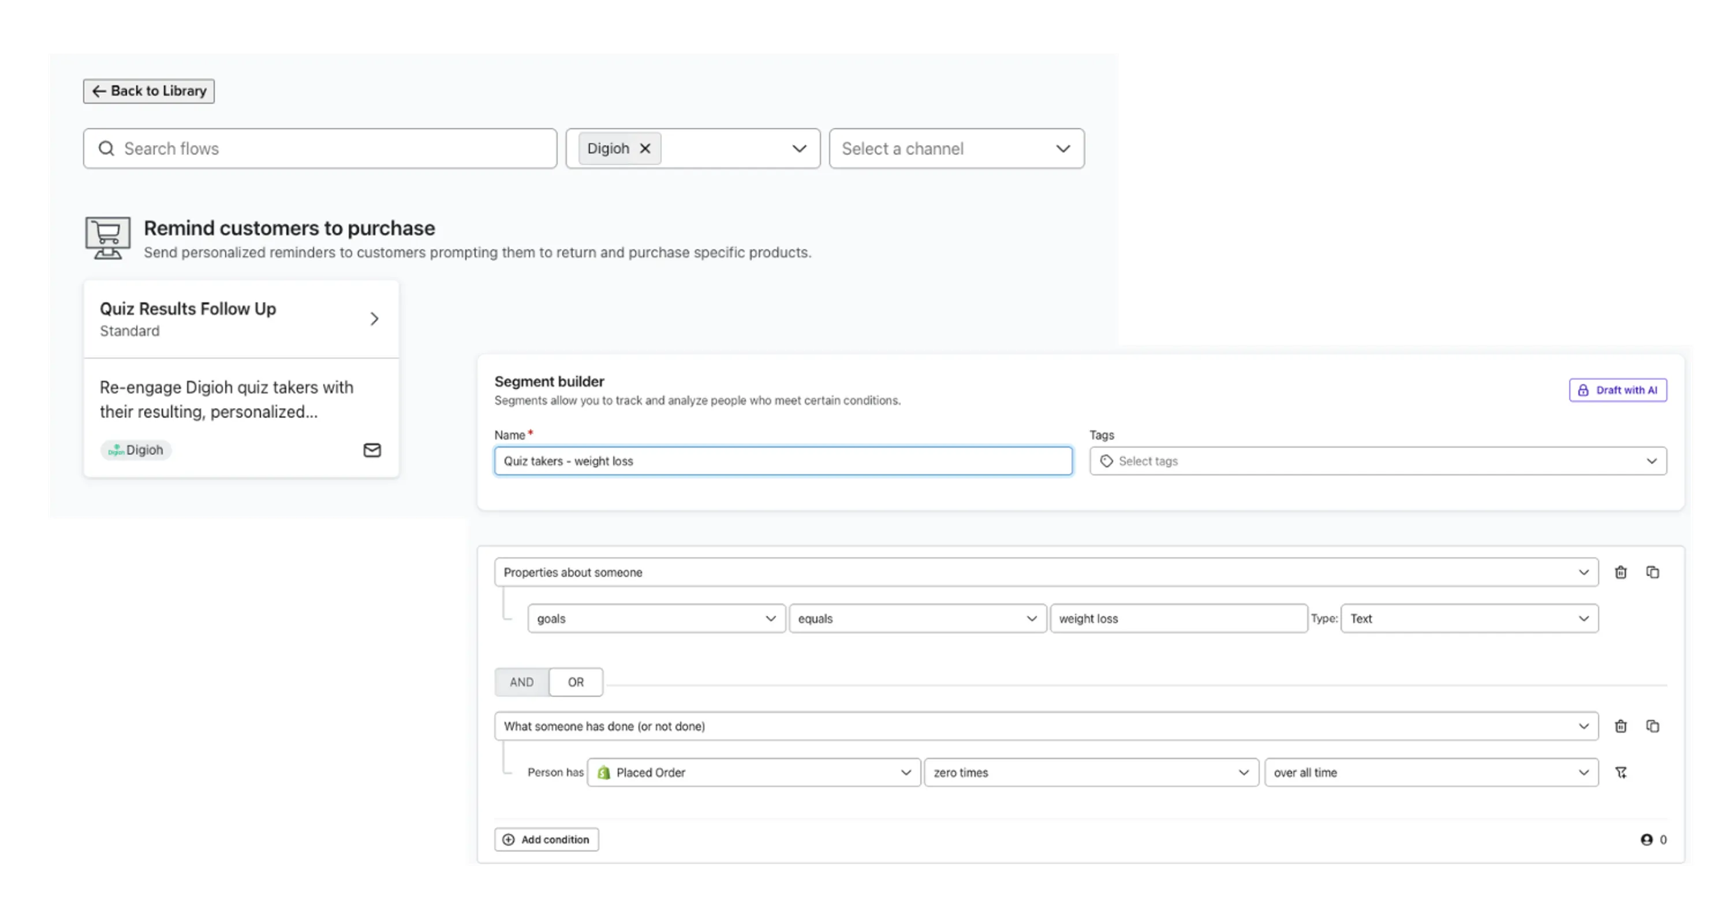Screen dimensions: 1732x923
Task: Click the add filter funnel icon
Action: [1621, 772]
